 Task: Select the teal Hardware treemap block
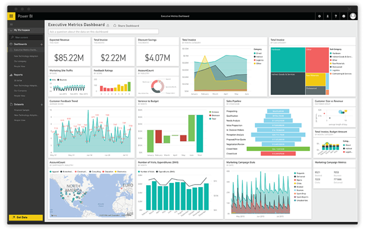click(x=288, y=60)
